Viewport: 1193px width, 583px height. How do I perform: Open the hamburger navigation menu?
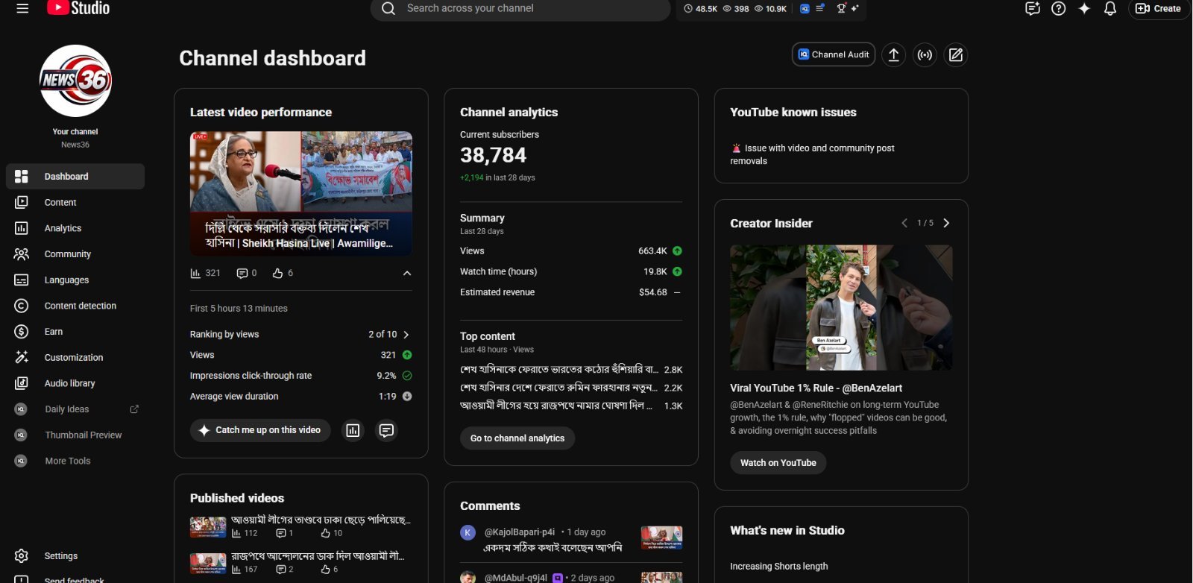coord(22,9)
